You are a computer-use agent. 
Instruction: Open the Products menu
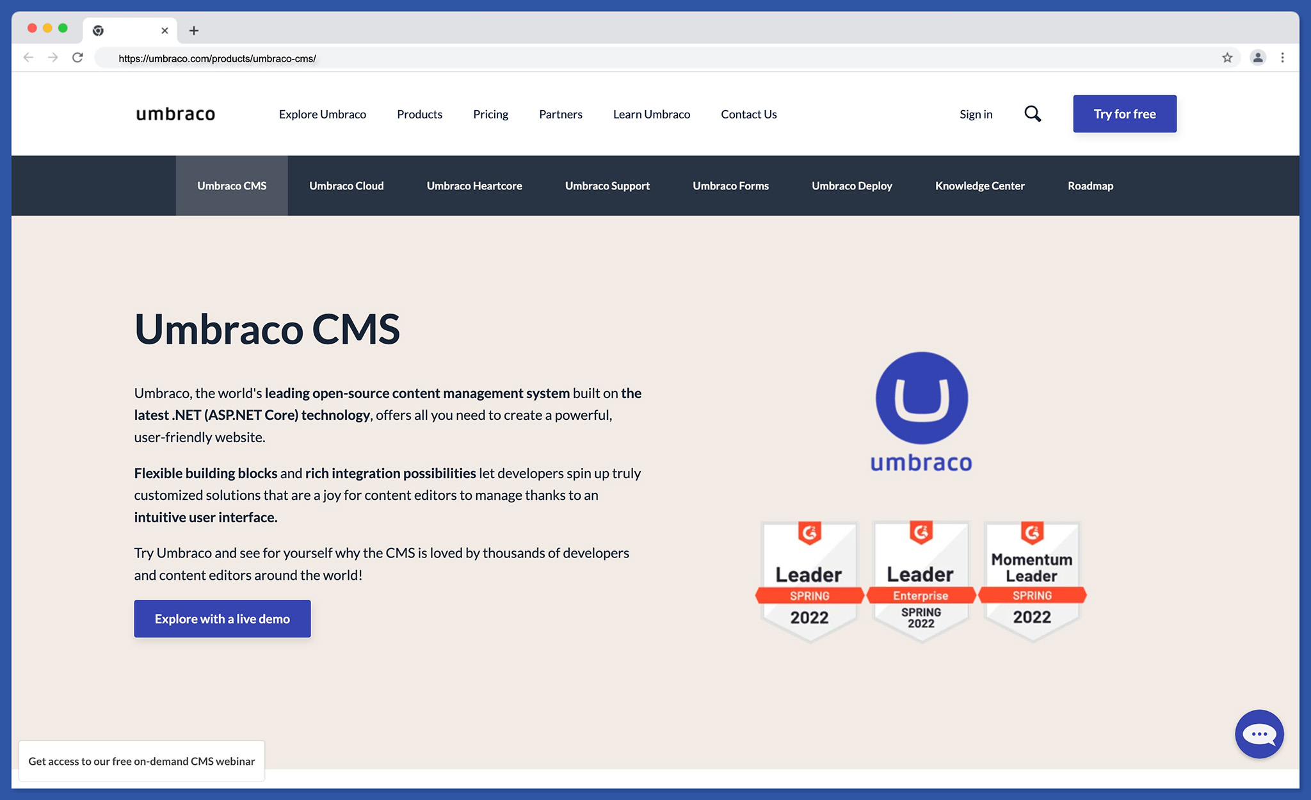(419, 114)
